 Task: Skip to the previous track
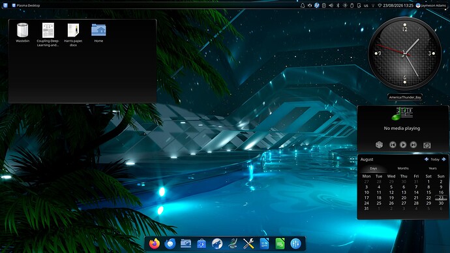[393, 145]
